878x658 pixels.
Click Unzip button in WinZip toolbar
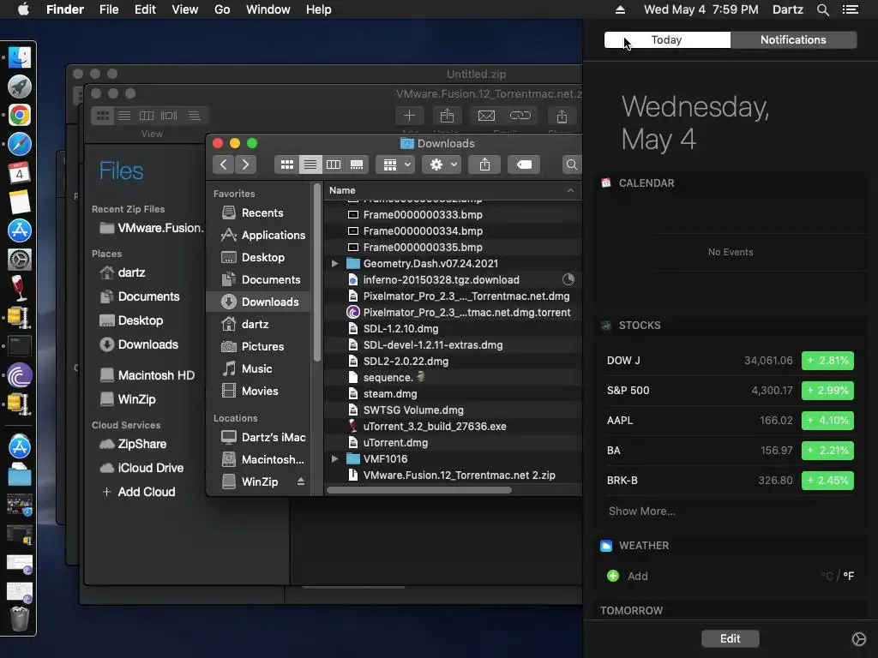[x=447, y=116]
